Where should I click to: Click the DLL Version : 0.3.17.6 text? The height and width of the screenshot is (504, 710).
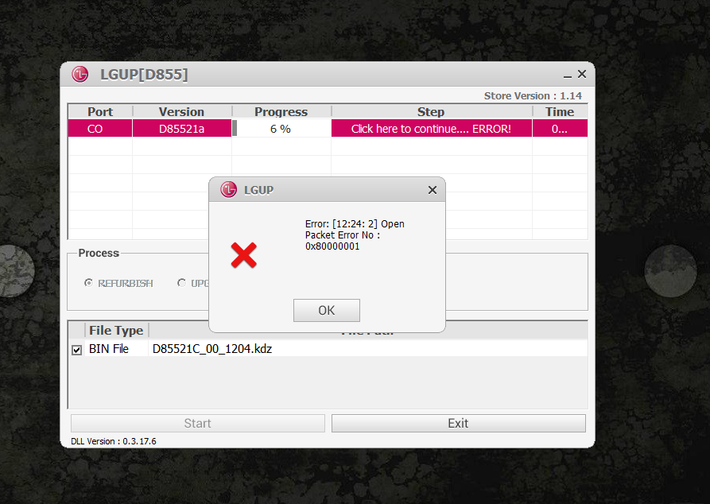[x=114, y=441]
